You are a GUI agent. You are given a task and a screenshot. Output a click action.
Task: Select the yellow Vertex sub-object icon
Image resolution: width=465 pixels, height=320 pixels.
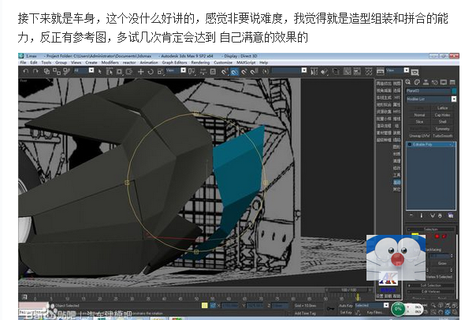click(x=415, y=236)
